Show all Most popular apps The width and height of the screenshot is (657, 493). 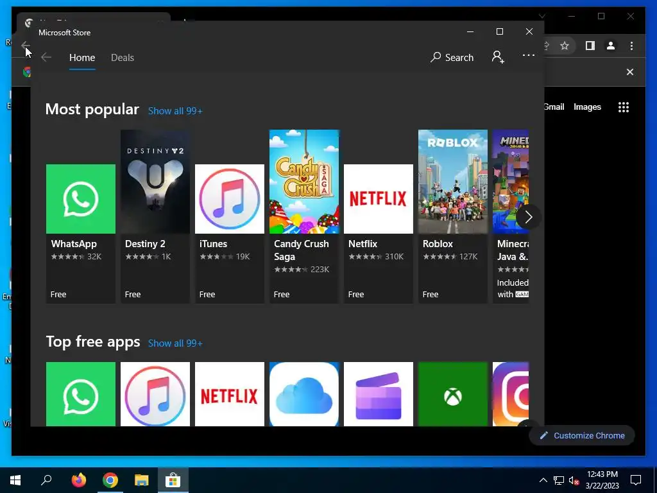coord(175,111)
